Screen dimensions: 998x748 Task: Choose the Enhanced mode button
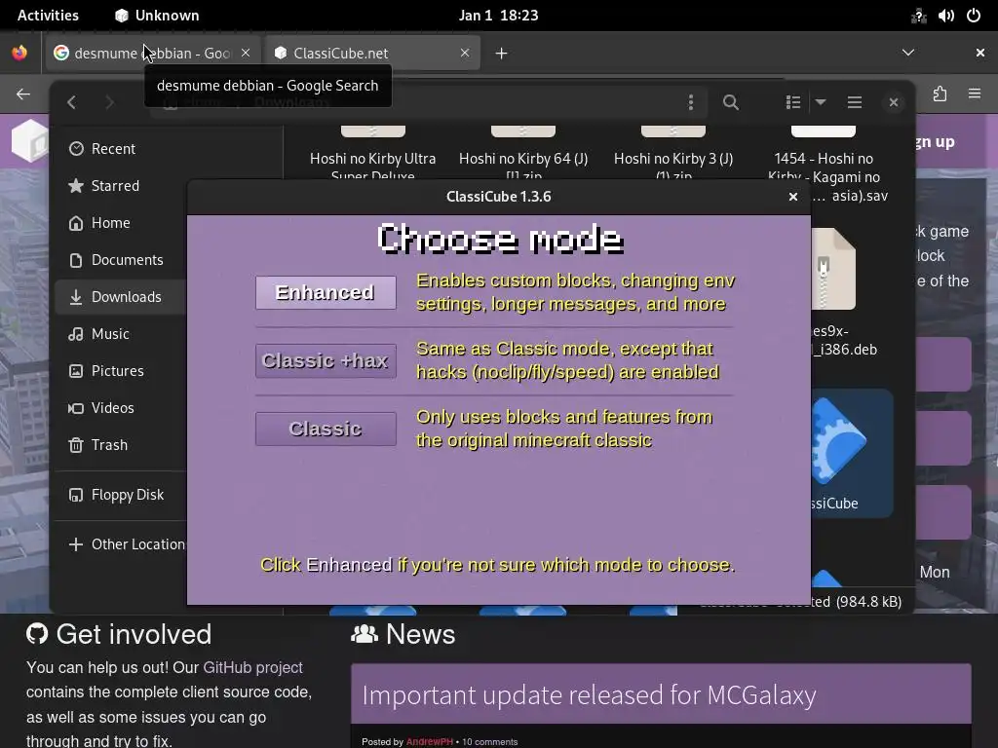(326, 292)
